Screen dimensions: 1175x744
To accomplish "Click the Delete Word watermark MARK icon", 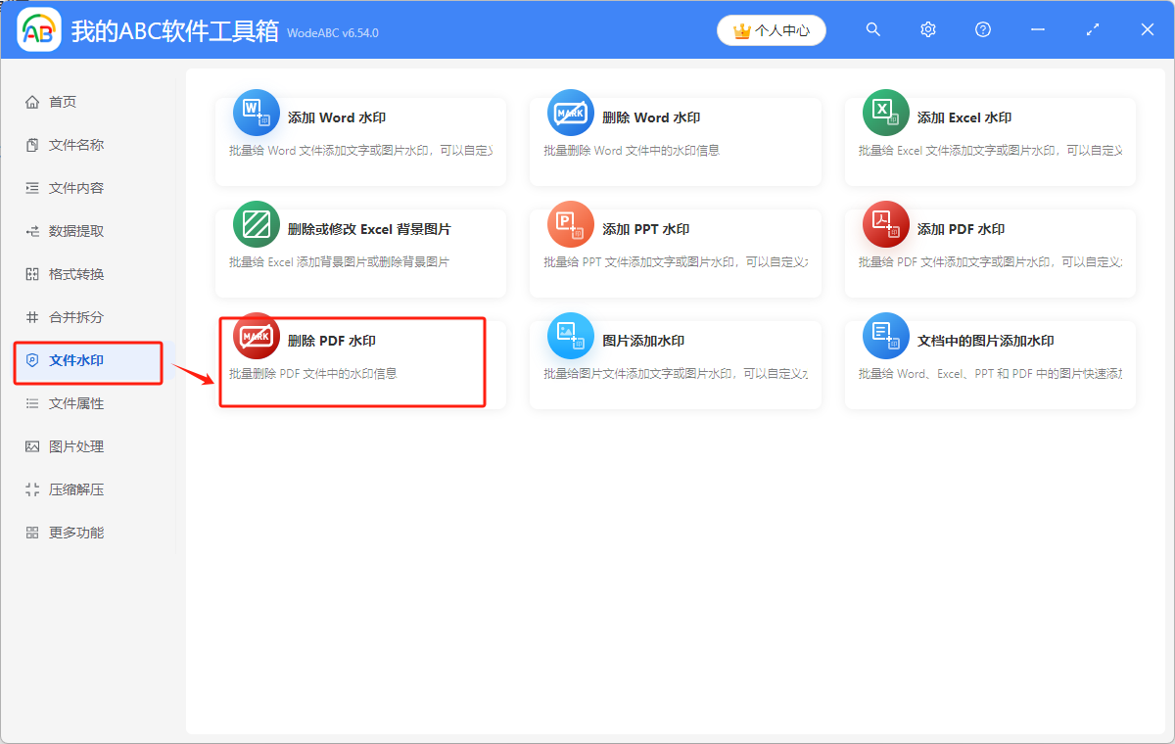I will (x=571, y=113).
